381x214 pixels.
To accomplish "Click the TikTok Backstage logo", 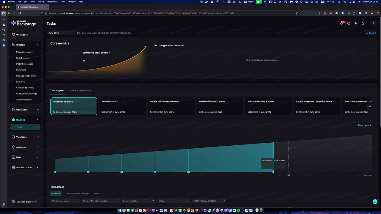I will pos(24,23).
